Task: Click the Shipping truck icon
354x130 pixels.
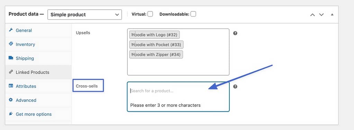Action: [x=11, y=58]
